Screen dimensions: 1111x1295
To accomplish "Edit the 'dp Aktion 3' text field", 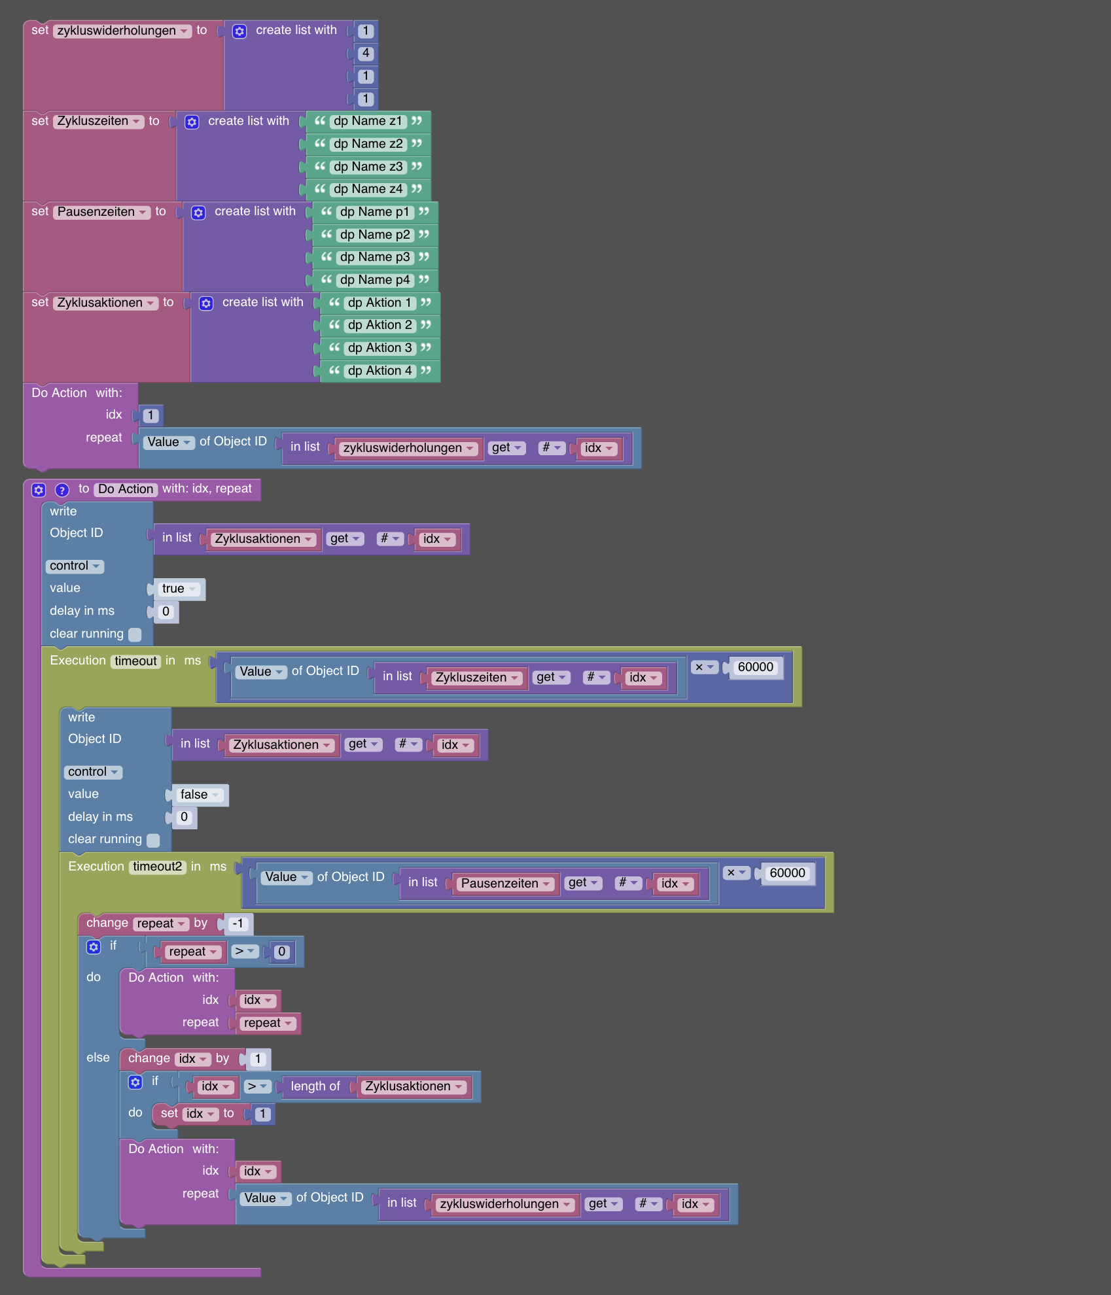I will click(379, 348).
